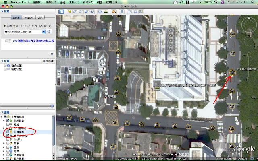This screenshot has width=258, height=161.
Task: Clear search results with the X button
Action: 52,54
